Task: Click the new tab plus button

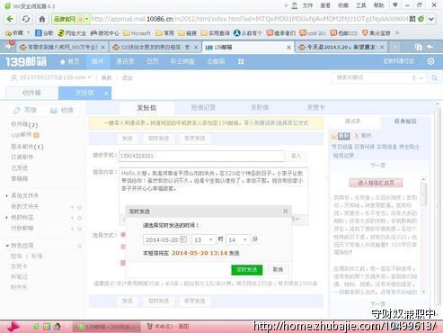Action: point(395,47)
